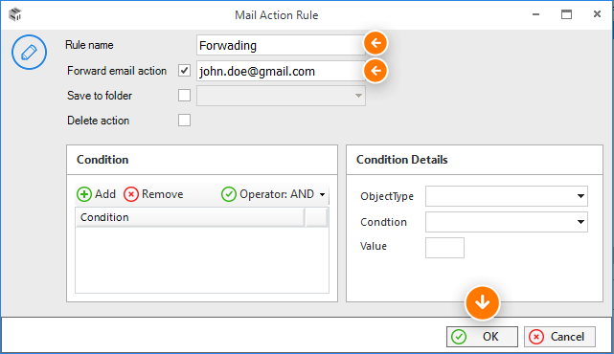Image resolution: width=614 pixels, height=354 pixels.
Task: Click the Cancel button
Action: (559, 337)
